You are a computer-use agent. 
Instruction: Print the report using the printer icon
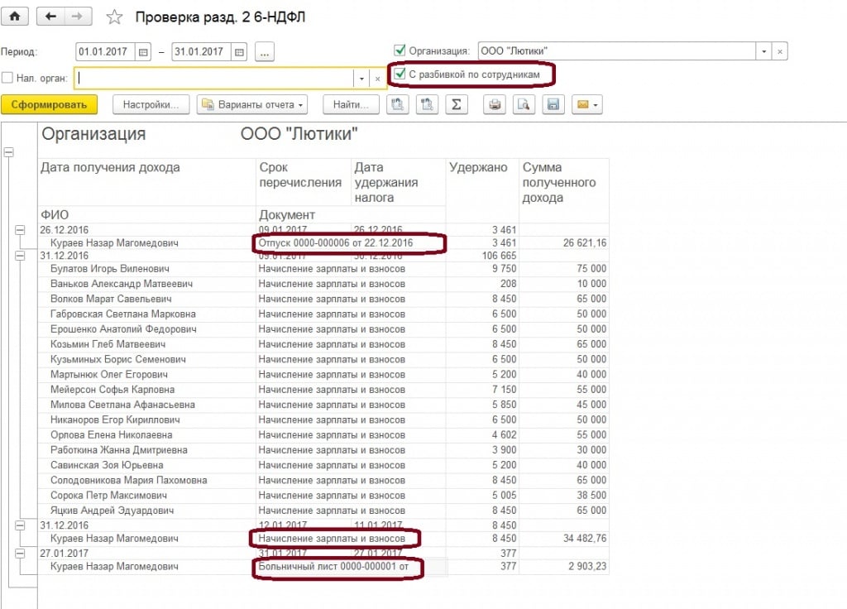tap(495, 105)
